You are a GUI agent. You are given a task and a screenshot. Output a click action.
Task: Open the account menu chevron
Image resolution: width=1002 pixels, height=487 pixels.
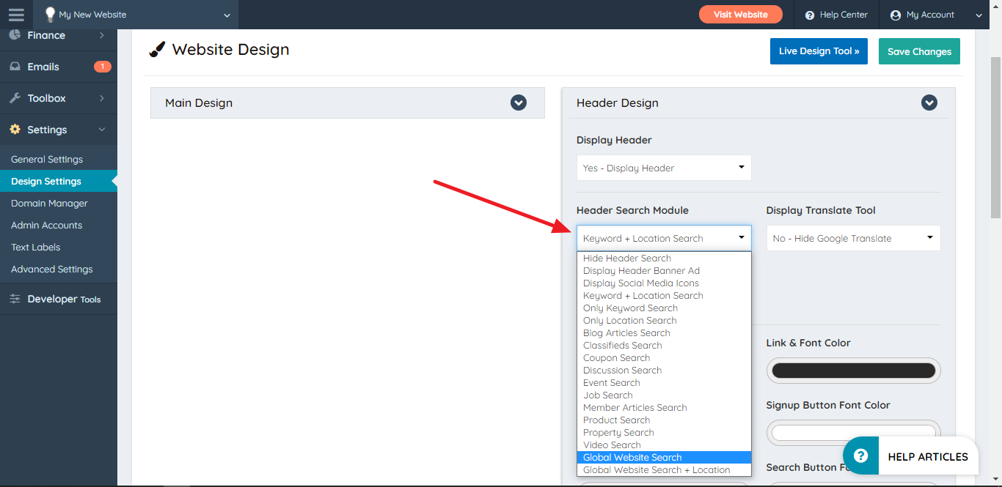click(979, 15)
